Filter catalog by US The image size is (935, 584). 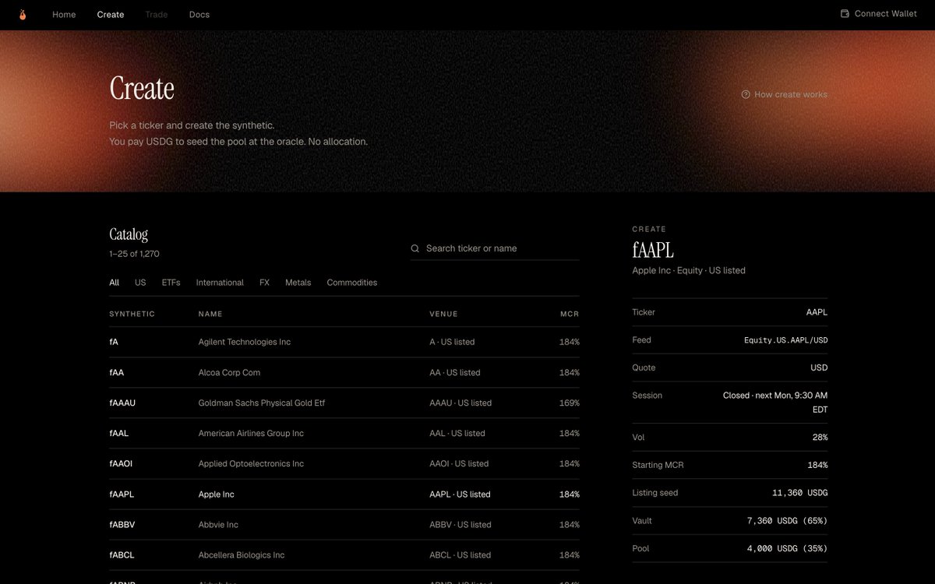140,283
